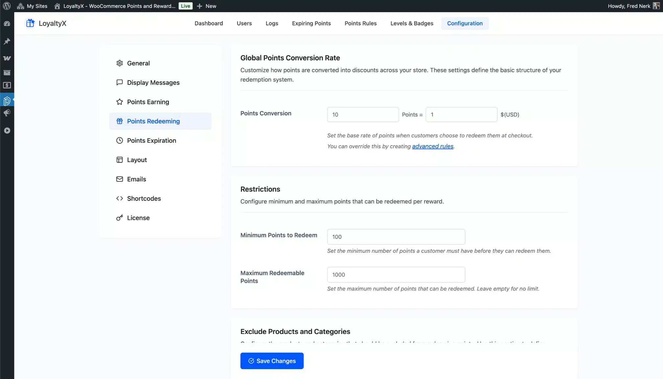Open the LoyaltyX site name admin bar link
This screenshot has height=379, width=663.
tap(115, 6)
